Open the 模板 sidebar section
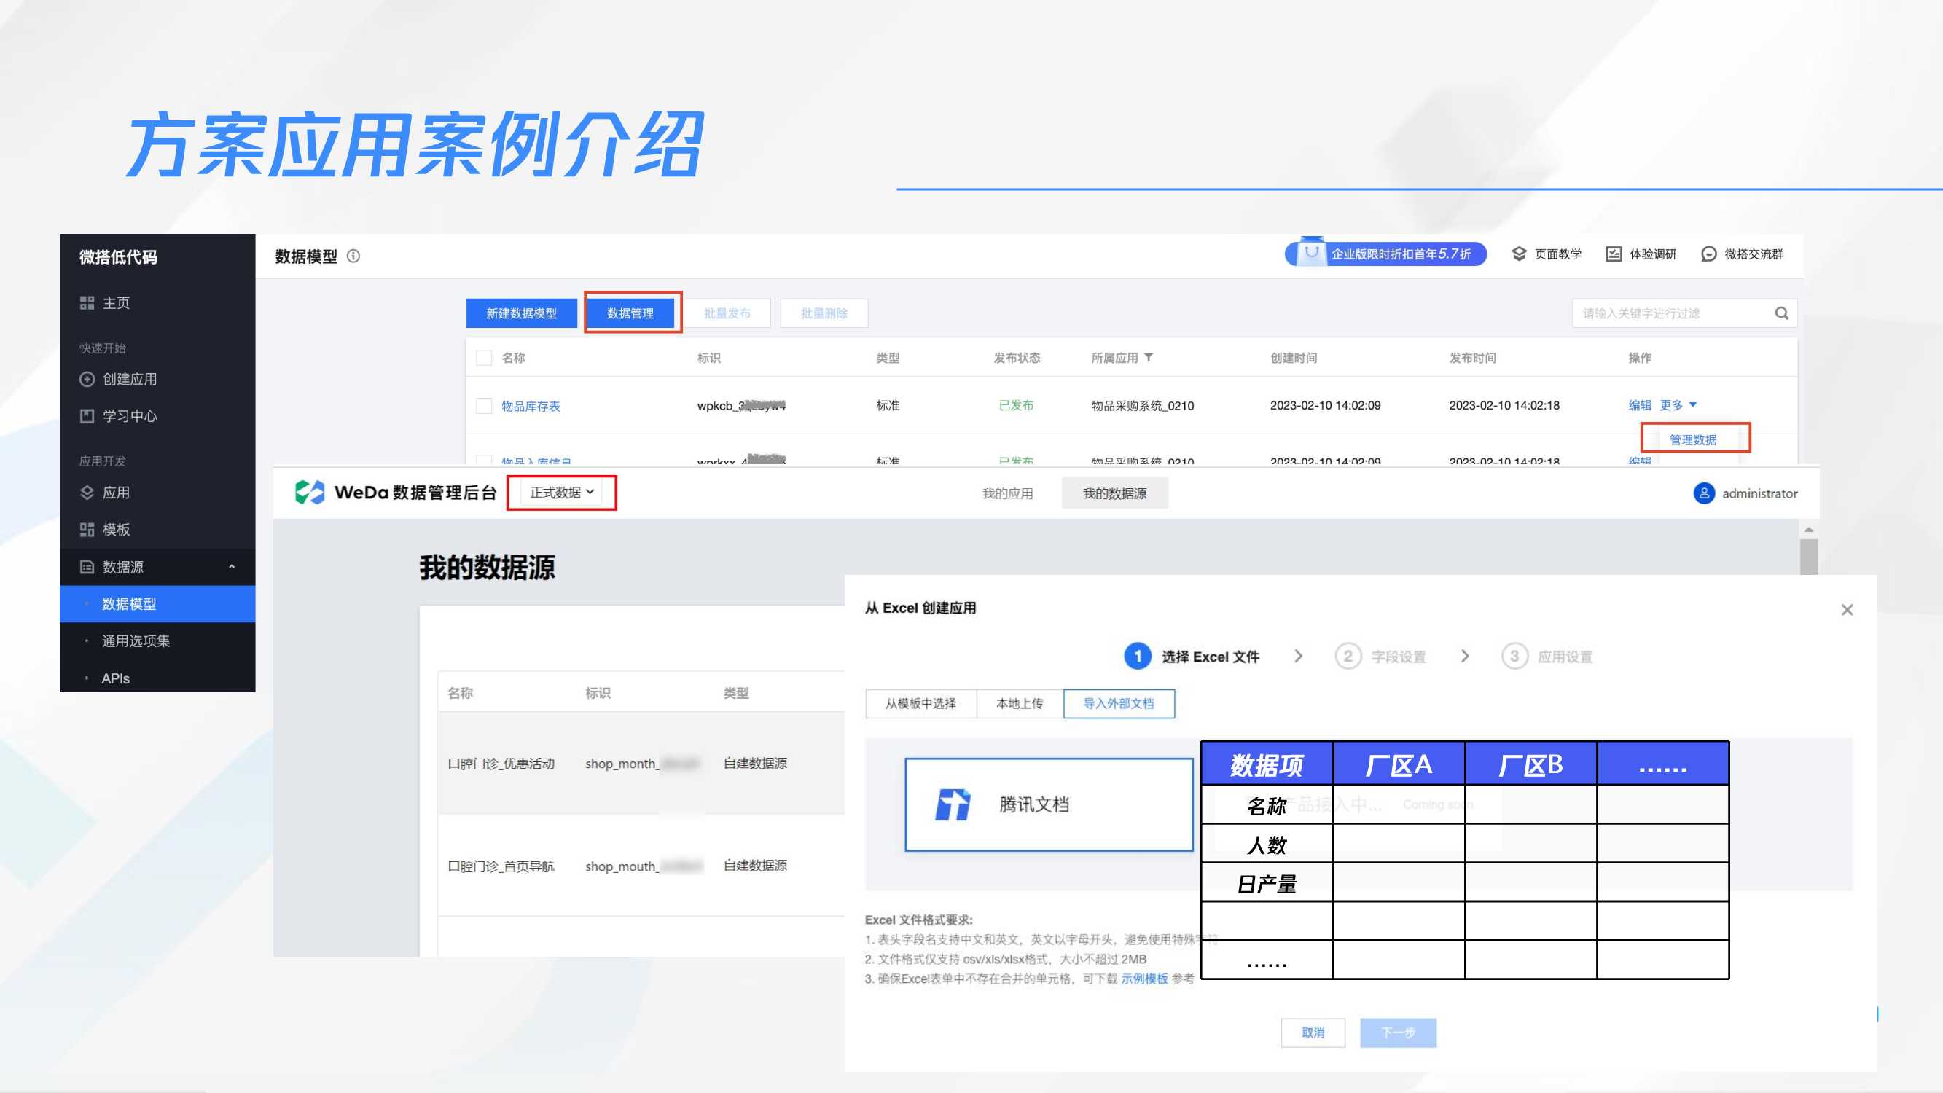The width and height of the screenshot is (1943, 1093). coord(117,529)
